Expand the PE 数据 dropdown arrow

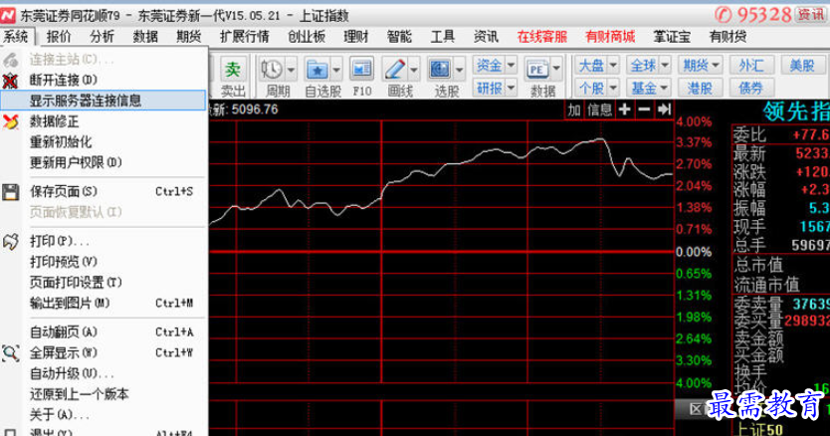pos(556,70)
